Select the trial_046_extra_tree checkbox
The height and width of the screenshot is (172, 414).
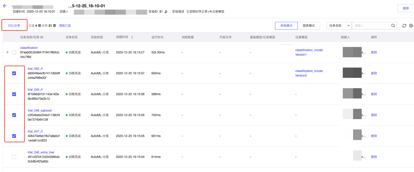[14, 157]
